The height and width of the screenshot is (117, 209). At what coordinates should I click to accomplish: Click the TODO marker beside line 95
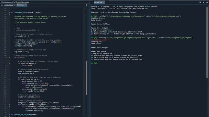click(x=2, y=28)
